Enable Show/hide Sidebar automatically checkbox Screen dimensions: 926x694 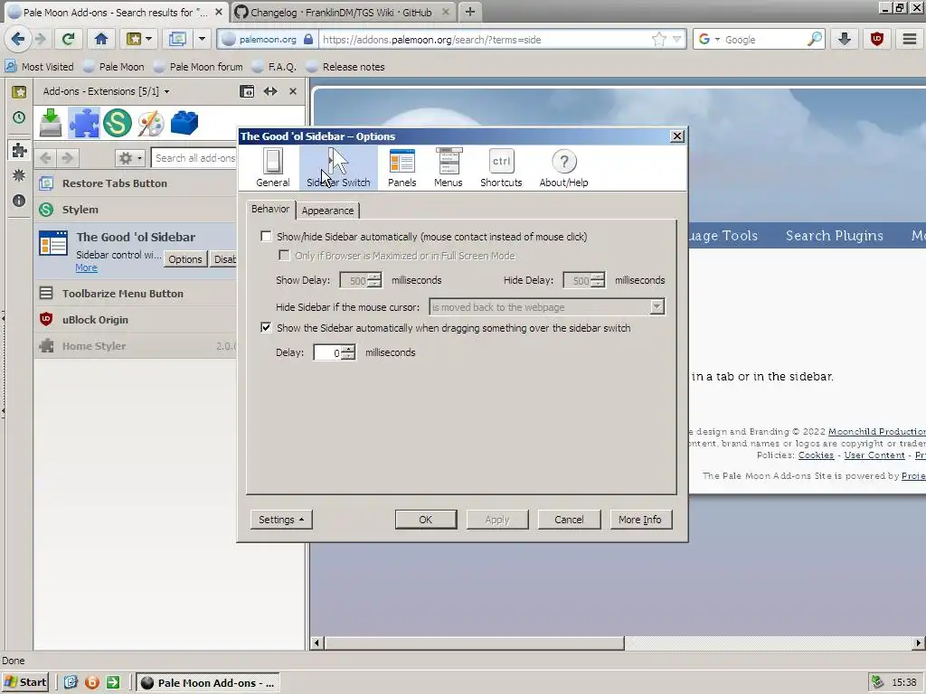click(267, 237)
